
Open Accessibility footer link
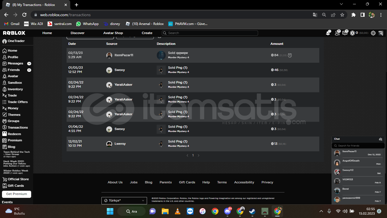pos(244,182)
